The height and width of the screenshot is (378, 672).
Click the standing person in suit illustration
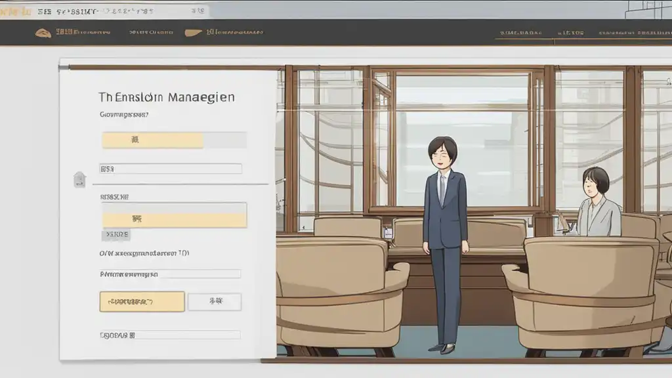(445, 245)
